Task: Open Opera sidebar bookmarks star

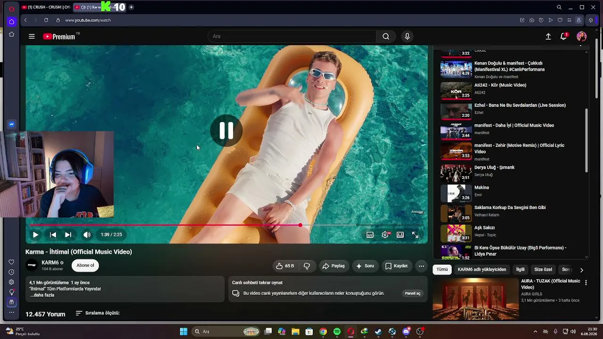Action: point(11,34)
